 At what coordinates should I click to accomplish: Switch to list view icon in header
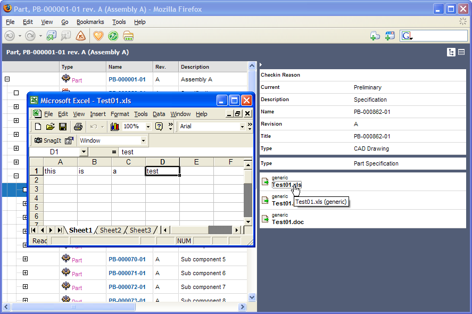[x=461, y=52]
